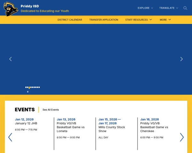
Task: Select the highlighted yellow slide indicator
Action: pyautogui.click(x=29, y=87)
